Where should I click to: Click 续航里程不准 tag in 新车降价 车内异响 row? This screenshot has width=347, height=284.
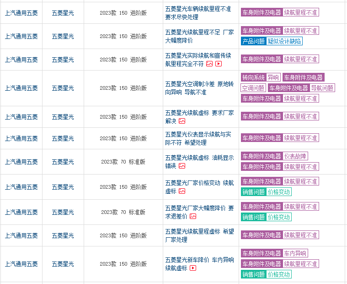pos(301,264)
